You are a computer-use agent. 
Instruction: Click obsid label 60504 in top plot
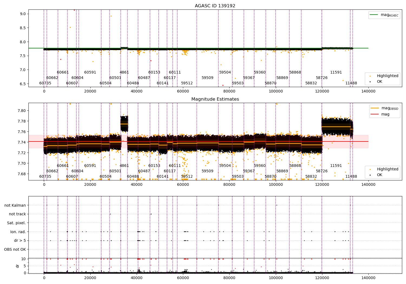click(x=106, y=83)
